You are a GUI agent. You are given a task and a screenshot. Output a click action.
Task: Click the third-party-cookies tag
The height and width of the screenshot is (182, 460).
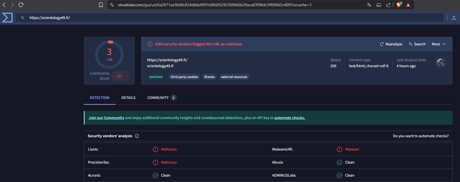click(184, 77)
